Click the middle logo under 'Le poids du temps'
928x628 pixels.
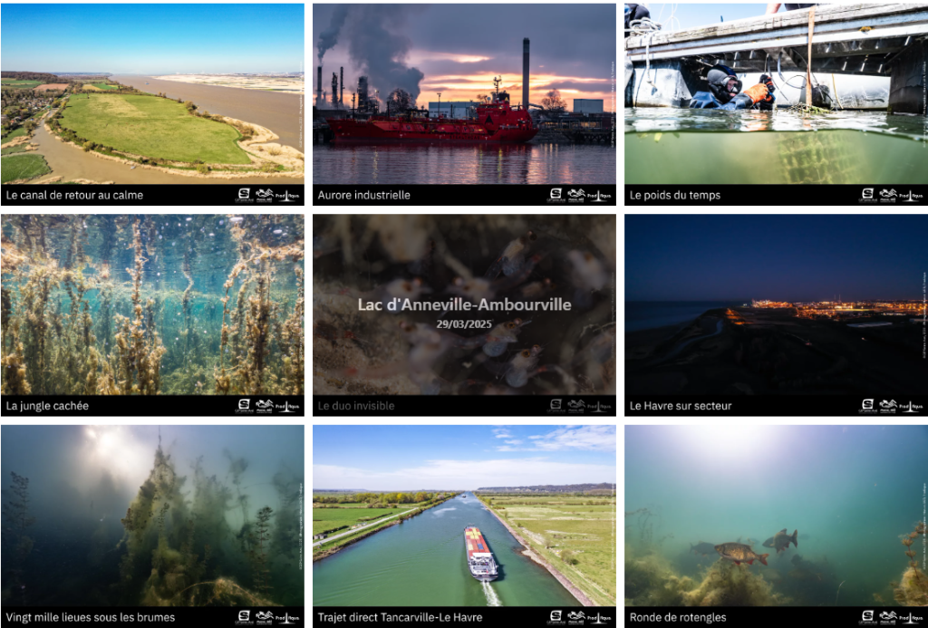(887, 195)
